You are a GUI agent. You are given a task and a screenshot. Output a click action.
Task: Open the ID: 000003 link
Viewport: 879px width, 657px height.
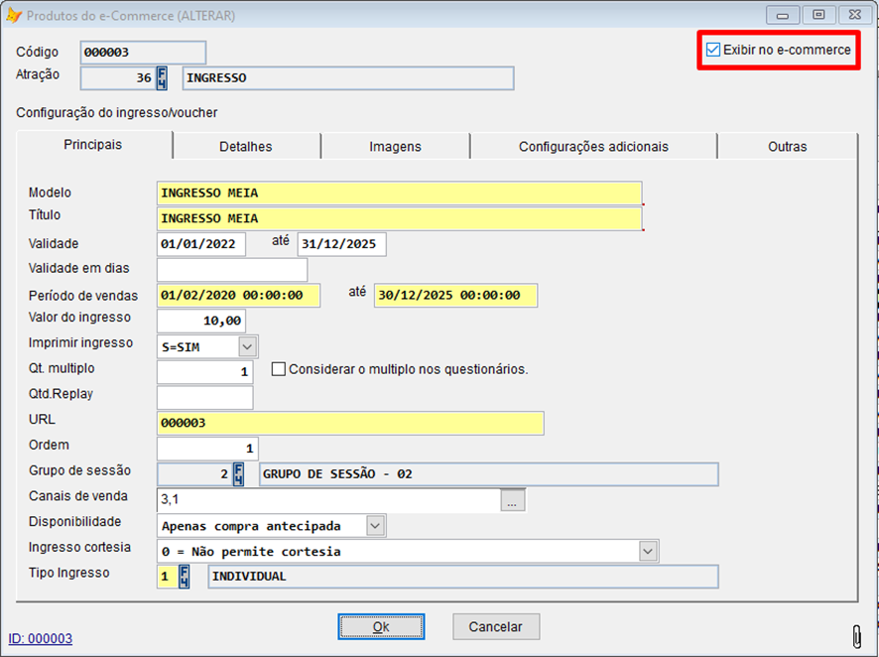41,639
